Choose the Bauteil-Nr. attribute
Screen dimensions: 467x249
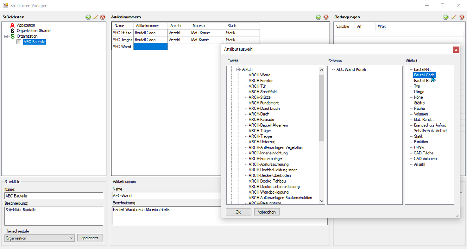(x=422, y=69)
